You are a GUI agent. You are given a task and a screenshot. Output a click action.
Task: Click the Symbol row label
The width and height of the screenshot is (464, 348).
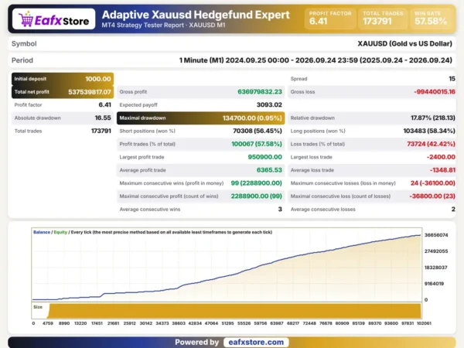coord(24,44)
